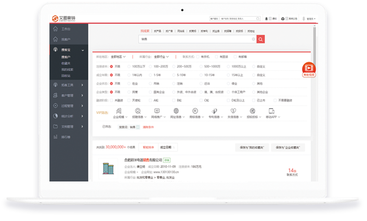Click the red search magnifier button
Screen dimensions: 367x221
click(260, 39)
